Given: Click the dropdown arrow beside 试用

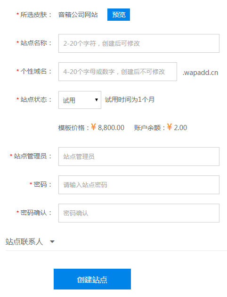Looking at the screenshot, I should 97,100.
